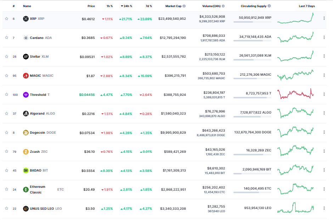This screenshot has height=220, width=333.
Task: Sort by the 24h % column header
Action: point(126,6)
